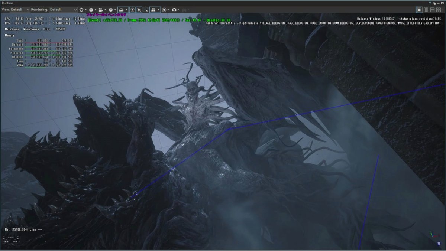This screenshot has height=251, width=446.
Task: Switch to two-column split viewport layout
Action: click(426, 10)
